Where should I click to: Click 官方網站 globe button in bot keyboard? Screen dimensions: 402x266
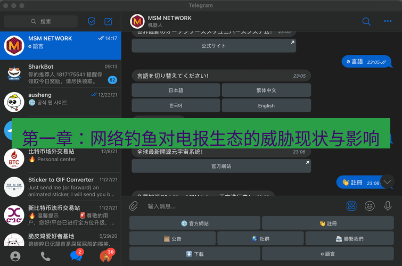pos(195,223)
